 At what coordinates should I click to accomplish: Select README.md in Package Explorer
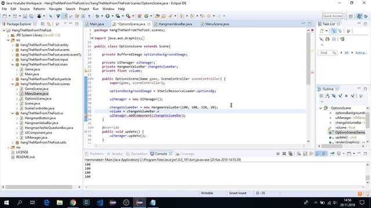pos(25,157)
